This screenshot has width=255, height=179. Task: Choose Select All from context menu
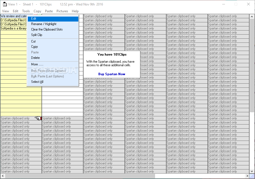pyautogui.click(x=53, y=82)
